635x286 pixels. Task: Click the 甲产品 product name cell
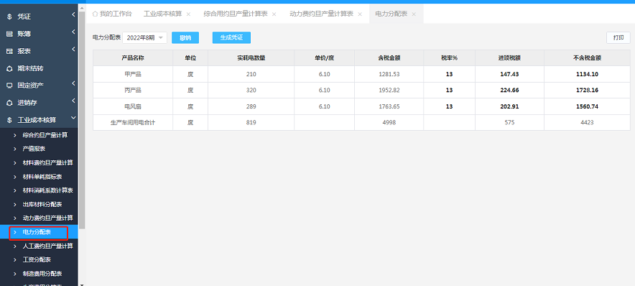(x=133, y=74)
